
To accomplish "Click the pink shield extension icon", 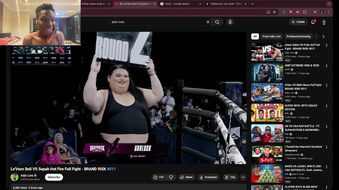I will 291,12.
